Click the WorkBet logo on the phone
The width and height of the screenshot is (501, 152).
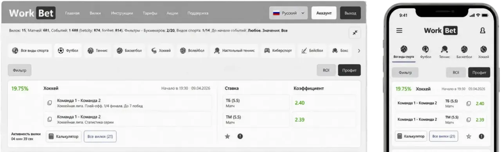(x=441, y=30)
